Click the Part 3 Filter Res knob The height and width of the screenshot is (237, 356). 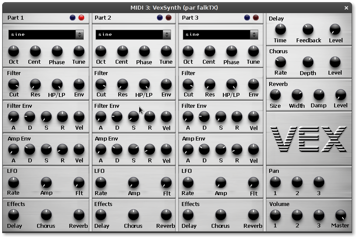[210, 84]
